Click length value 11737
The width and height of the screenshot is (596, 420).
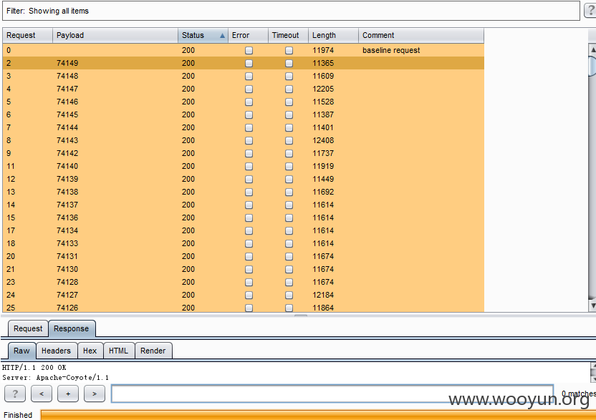[323, 153]
